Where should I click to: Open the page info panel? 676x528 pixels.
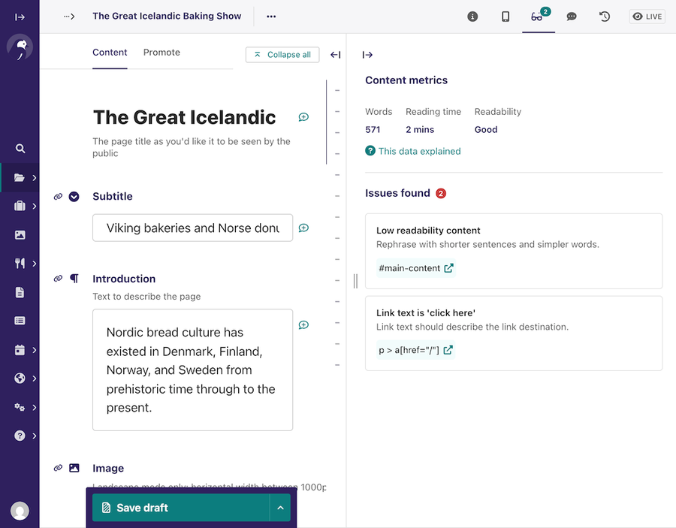click(x=472, y=16)
